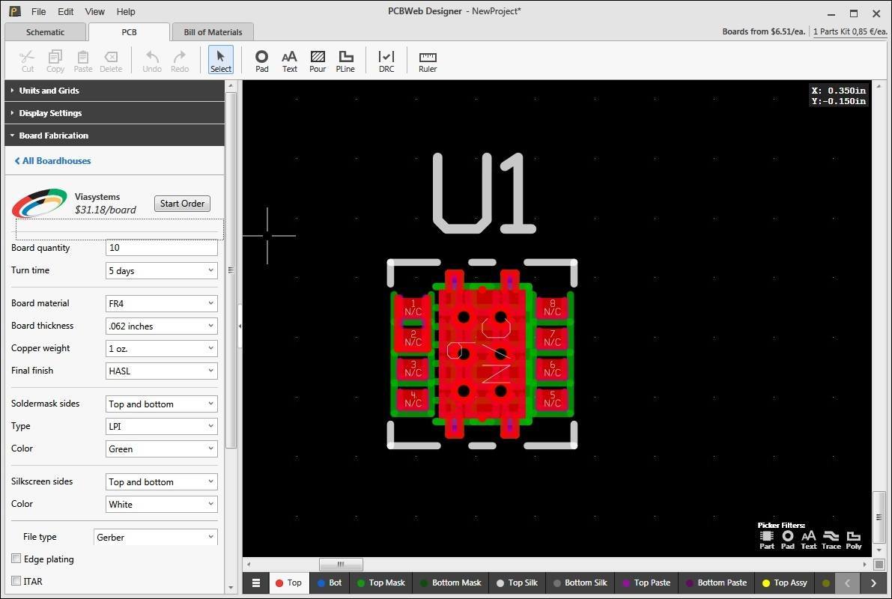Viewport: 892px width, 599px height.
Task: Select the Bottom Mask layer tab
Action: tap(451, 583)
